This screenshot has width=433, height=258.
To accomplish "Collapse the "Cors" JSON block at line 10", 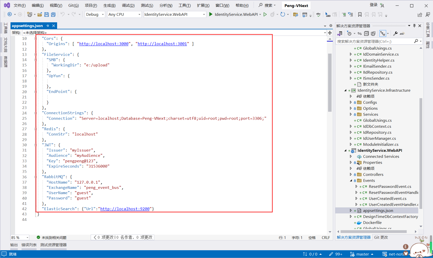I will click(35, 39).
